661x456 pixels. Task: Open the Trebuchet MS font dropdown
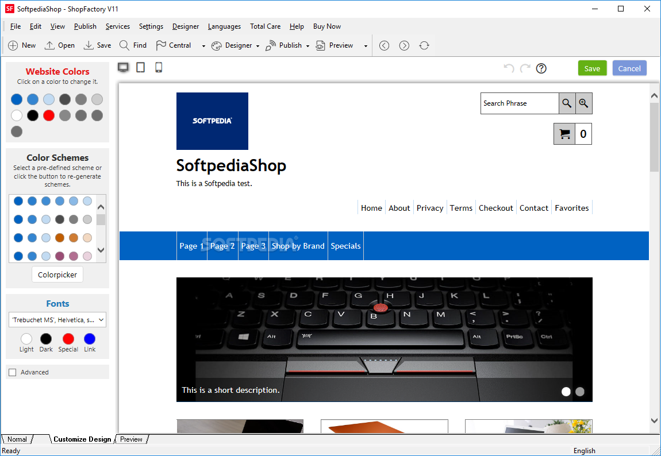(x=57, y=320)
